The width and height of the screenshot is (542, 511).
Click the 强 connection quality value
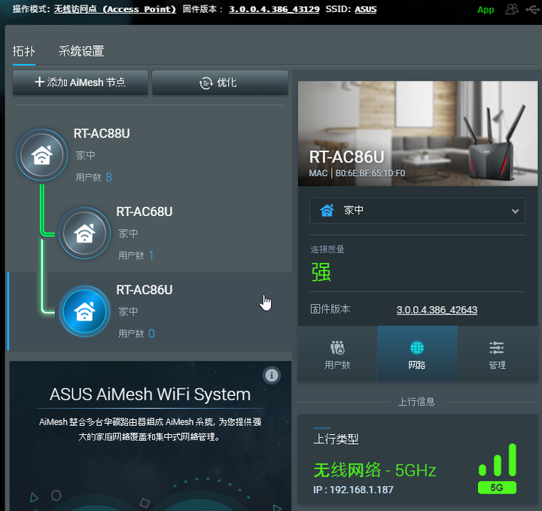(321, 272)
